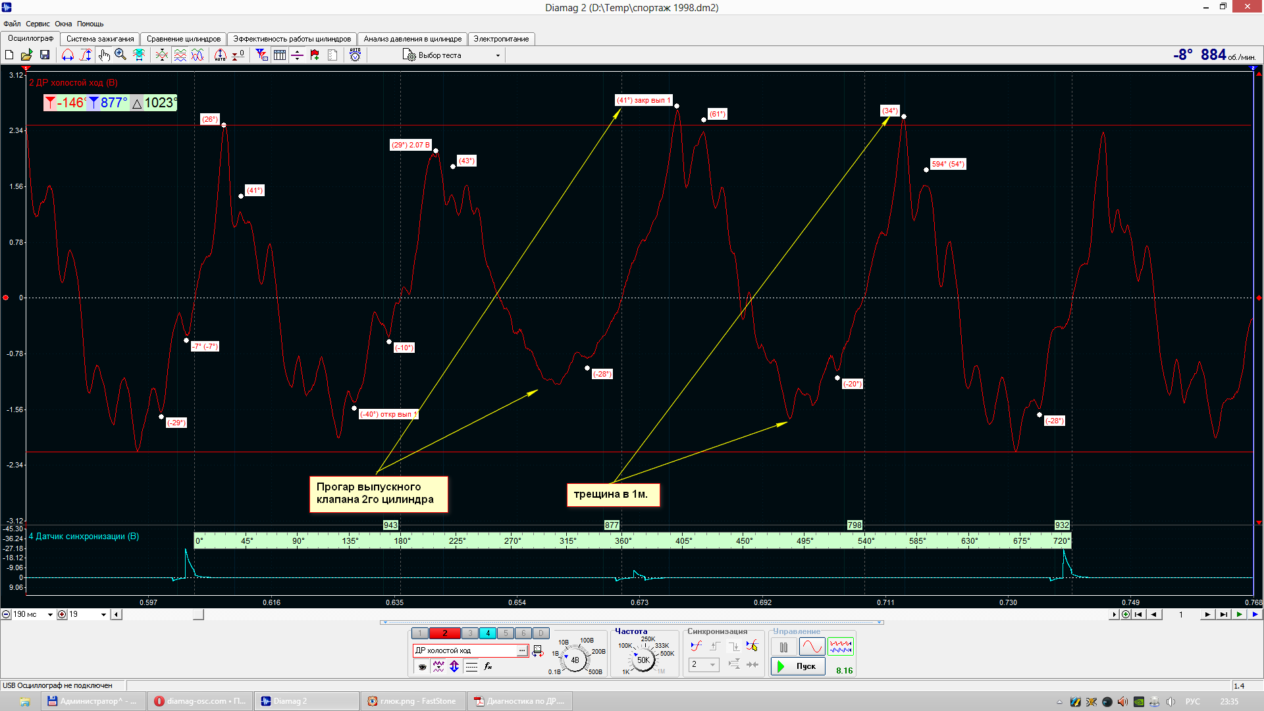Click the multicolor sine waves toolbar icon
The width and height of the screenshot is (1264, 711).
pos(197,55)
